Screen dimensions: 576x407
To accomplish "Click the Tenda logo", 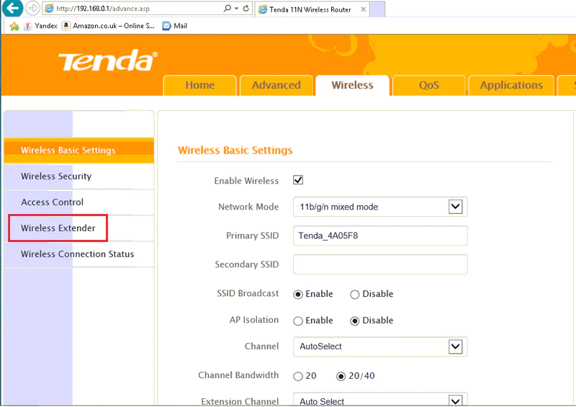I will tap(108, 61).
